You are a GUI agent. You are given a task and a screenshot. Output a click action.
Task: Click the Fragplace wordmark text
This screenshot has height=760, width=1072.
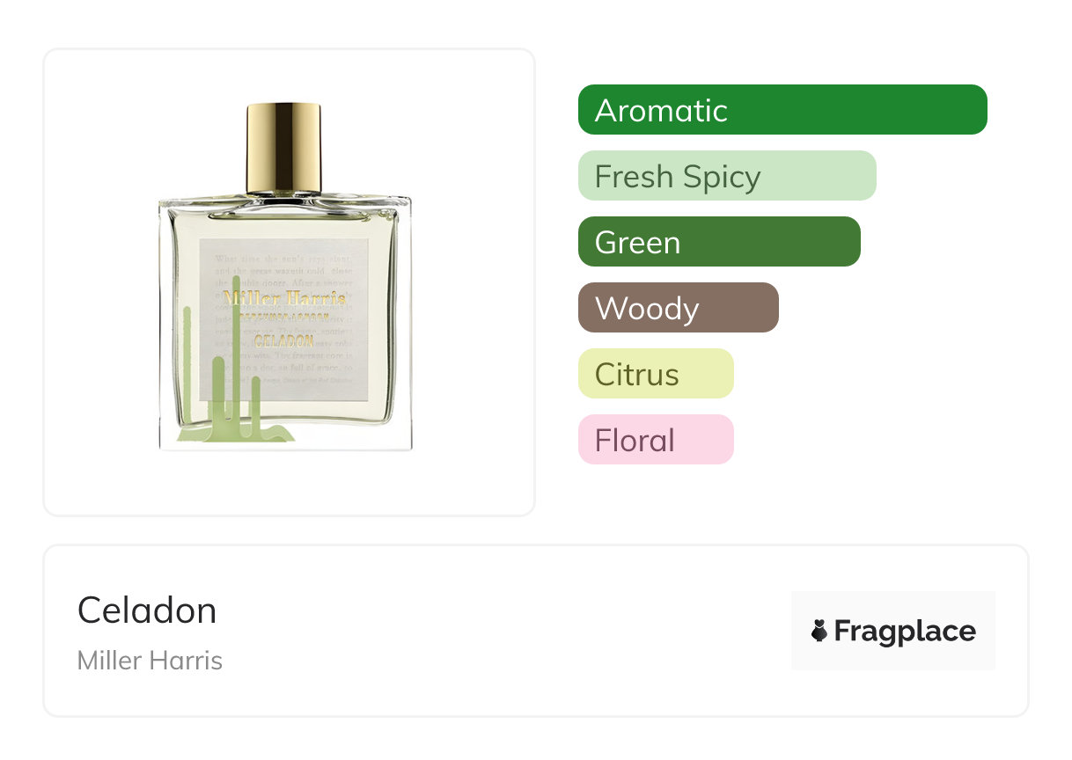coord(905,632)
